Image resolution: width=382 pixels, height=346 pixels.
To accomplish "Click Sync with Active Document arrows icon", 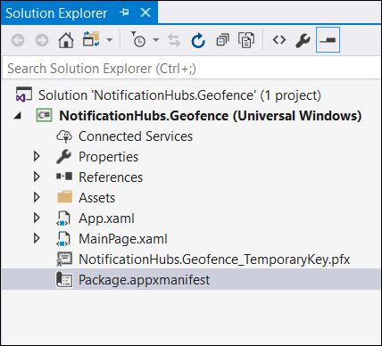I will (174, 40).
